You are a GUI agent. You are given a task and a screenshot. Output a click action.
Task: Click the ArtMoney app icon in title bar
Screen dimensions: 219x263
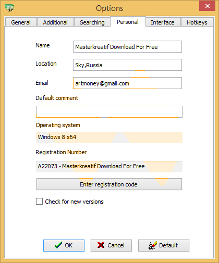[x=9, y=8]
